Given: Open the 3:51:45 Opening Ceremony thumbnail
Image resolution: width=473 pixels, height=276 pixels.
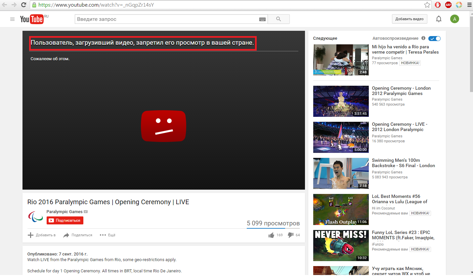Looking at the screenshot, I should click(x=341, y=101).
